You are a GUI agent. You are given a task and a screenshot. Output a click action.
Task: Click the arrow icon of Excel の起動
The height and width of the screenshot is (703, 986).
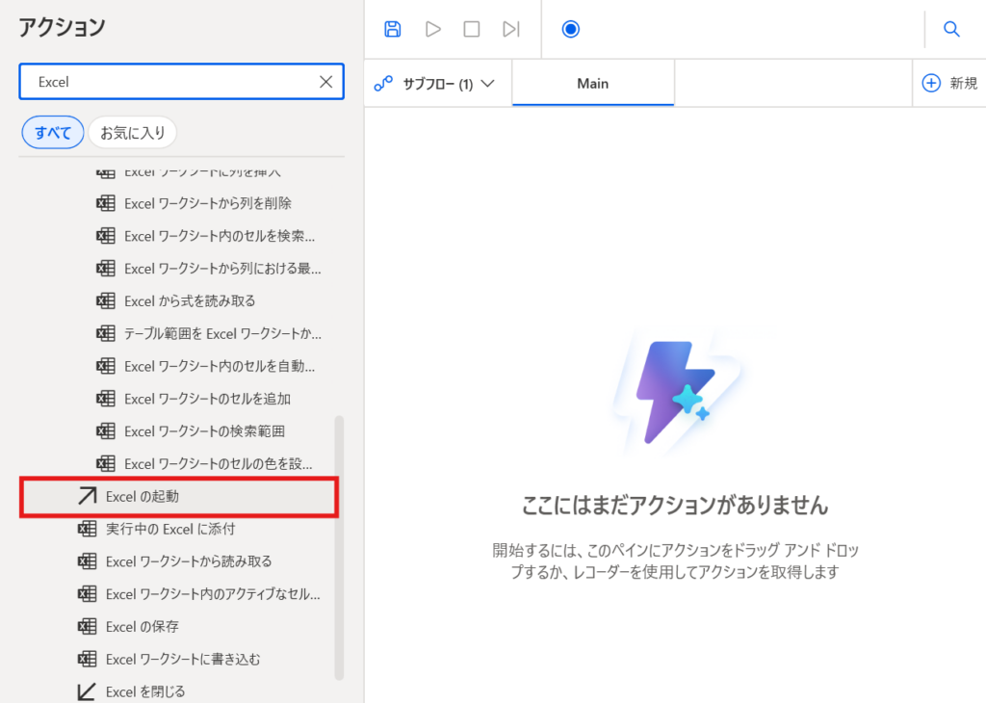[87, 496]
